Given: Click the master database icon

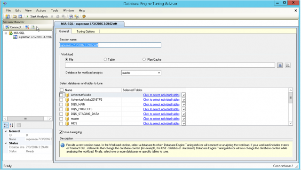Looking at the screenshot, I should (67, 119).
